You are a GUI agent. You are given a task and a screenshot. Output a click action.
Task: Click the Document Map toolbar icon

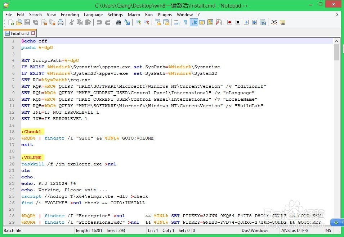(x=210, y=22)
